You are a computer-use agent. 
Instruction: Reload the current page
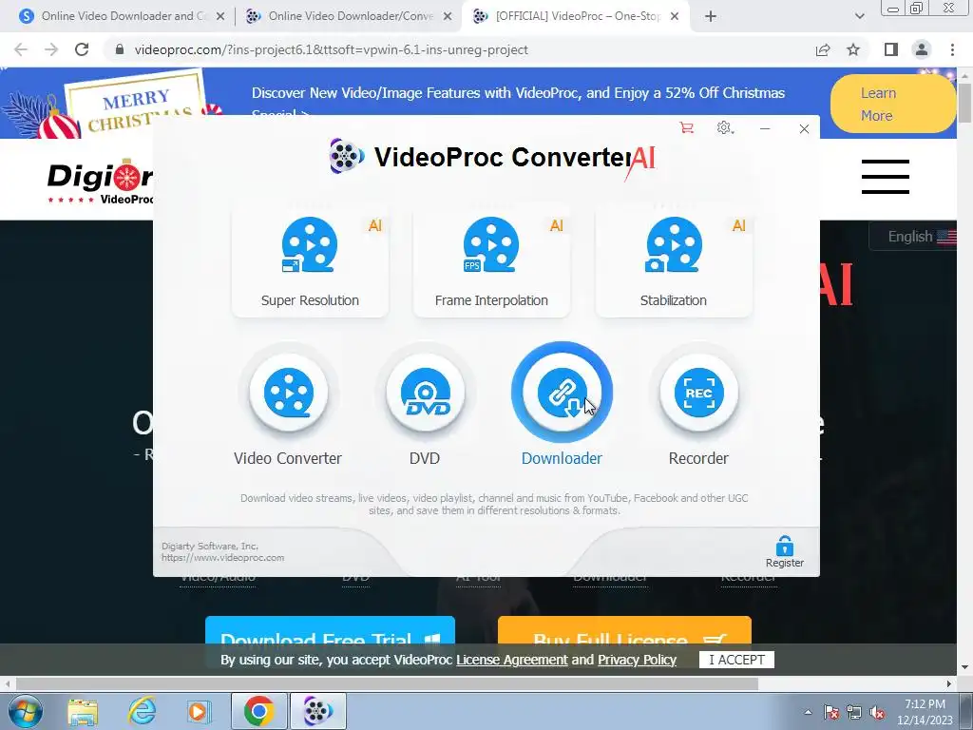click(x=82, y=49)
